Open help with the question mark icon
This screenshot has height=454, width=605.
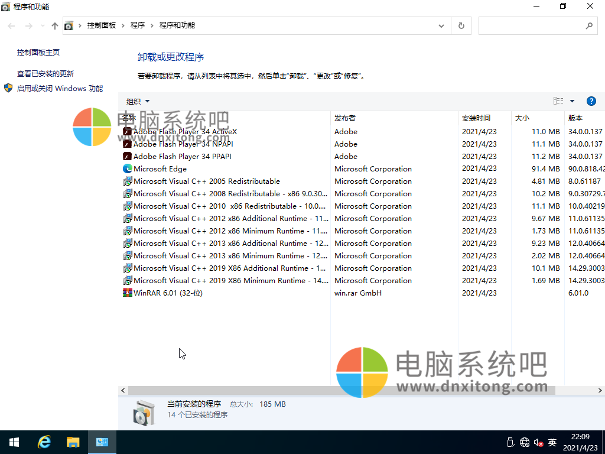pyautogui.click(x=591, y=100)
